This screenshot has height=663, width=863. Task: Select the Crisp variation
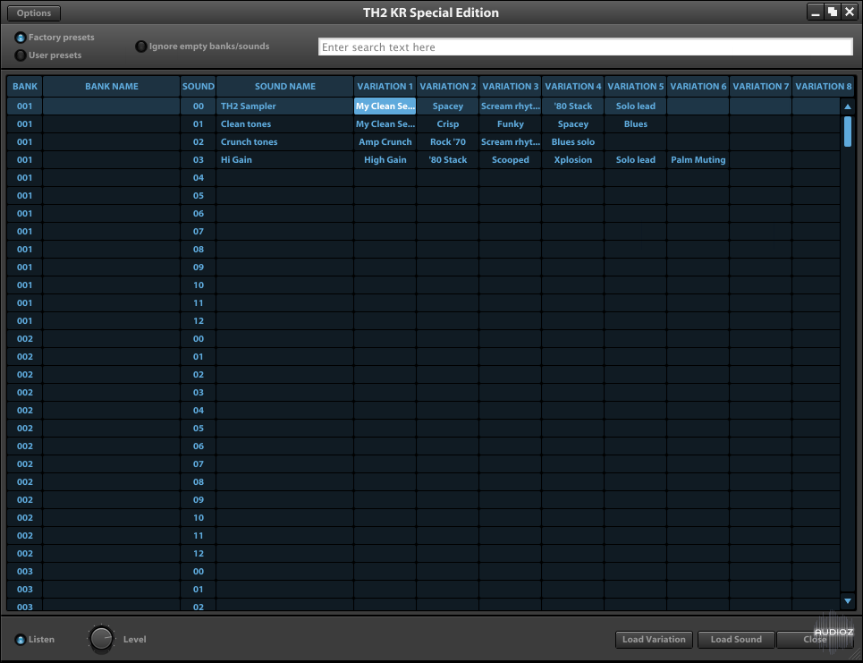pos(447,123)
